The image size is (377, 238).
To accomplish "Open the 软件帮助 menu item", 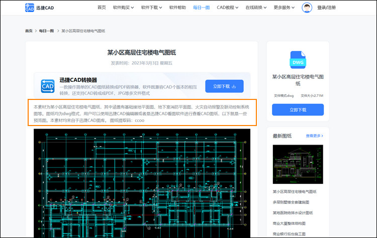I will pos(177,8).
